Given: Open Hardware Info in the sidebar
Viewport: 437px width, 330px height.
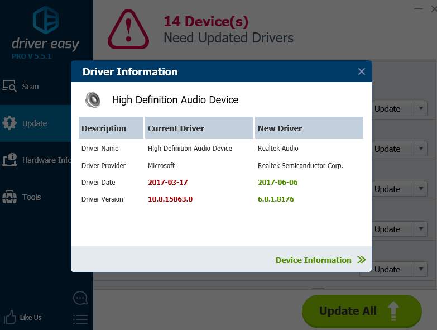Looking at the screenshot, I should pyautogui.click(x=35, y=160).
